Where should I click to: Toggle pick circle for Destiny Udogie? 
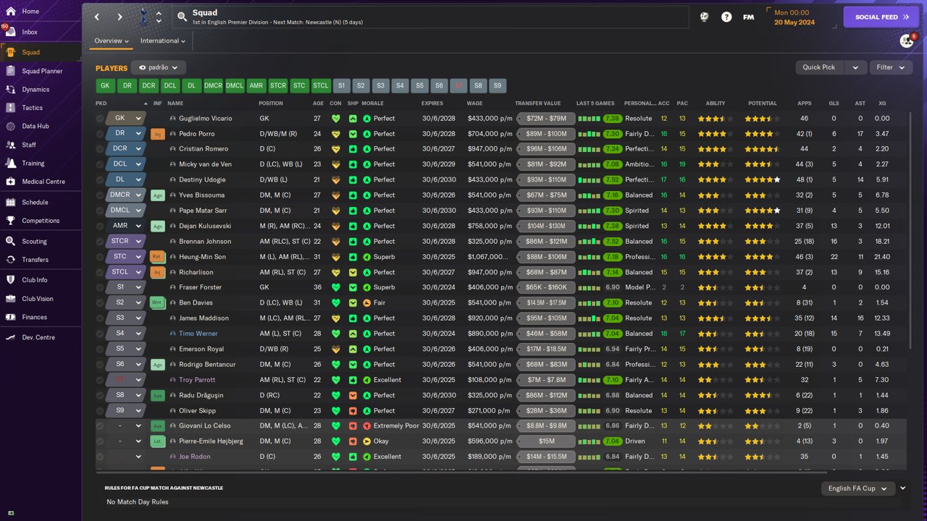point(100,180)
